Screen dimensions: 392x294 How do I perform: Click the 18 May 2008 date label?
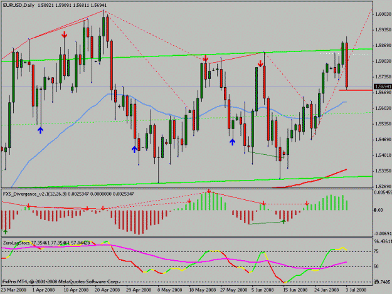coord(202,290)
